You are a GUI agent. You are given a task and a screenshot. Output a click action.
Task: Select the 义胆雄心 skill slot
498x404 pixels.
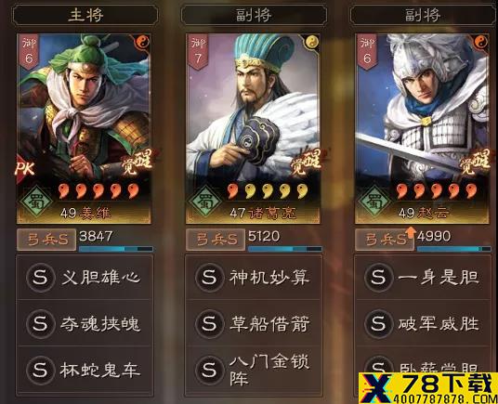click(x=85, y=278)
